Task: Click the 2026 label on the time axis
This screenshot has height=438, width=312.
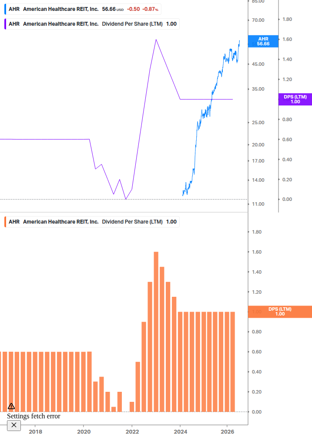Action: click(228, 432)
